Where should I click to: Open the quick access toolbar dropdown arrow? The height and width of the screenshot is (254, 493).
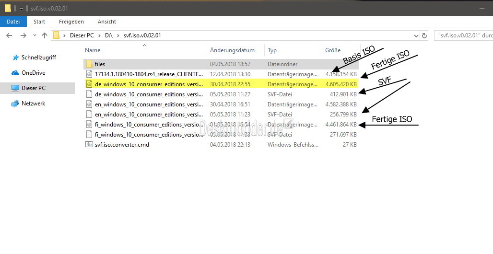[21, 9]
